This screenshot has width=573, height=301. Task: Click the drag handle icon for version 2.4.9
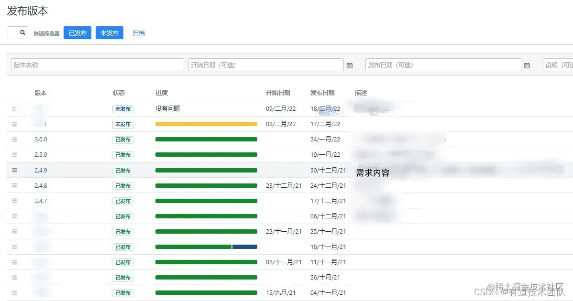tap(14, 170)
